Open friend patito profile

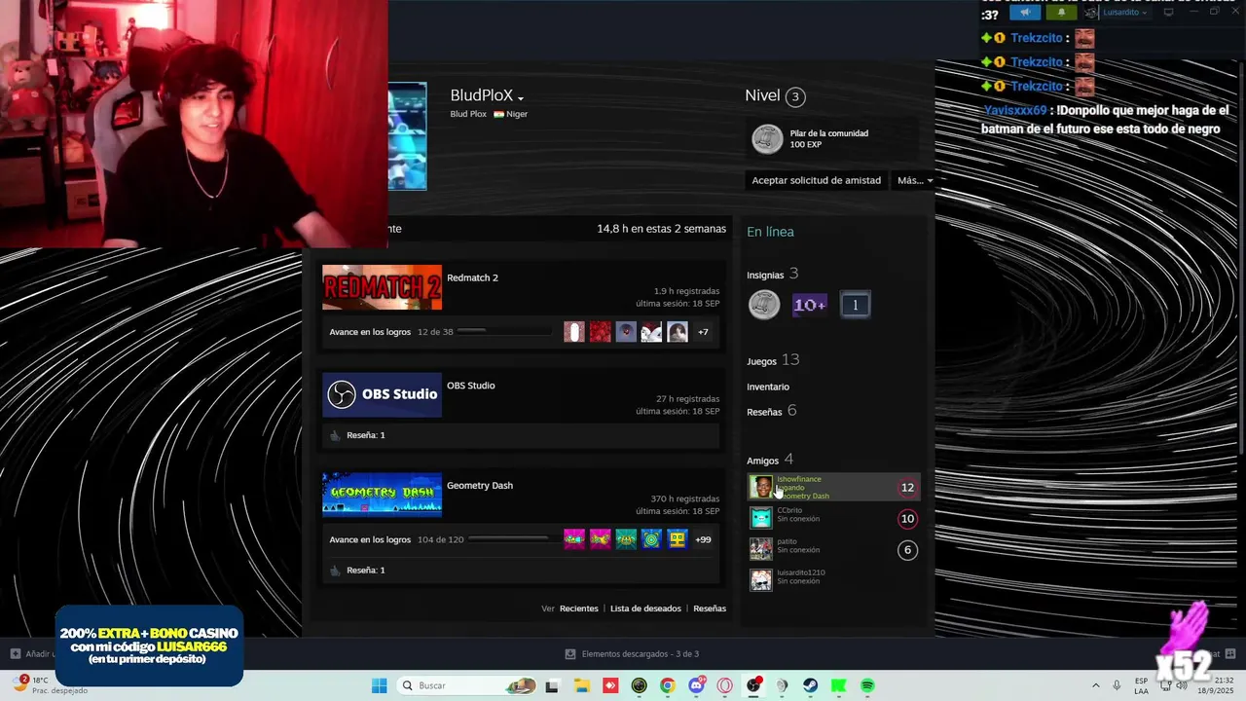tap(833, 549)
